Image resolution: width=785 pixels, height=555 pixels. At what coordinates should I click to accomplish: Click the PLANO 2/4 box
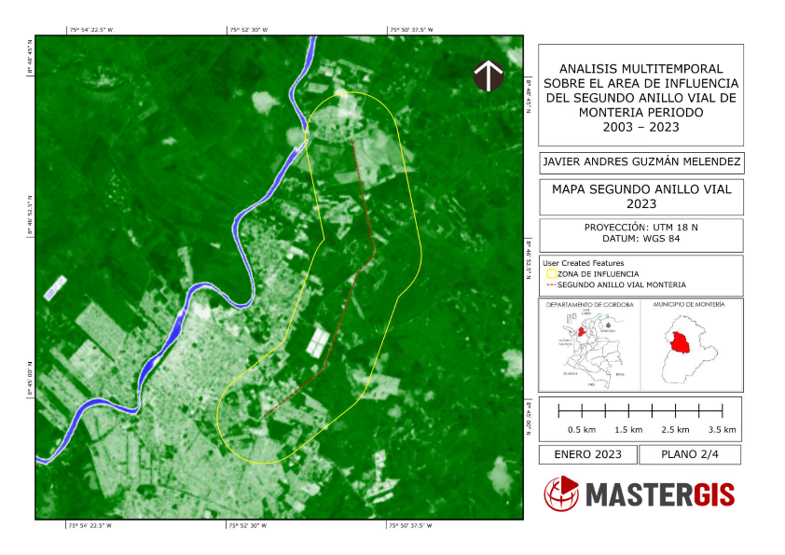coord(689,454)
